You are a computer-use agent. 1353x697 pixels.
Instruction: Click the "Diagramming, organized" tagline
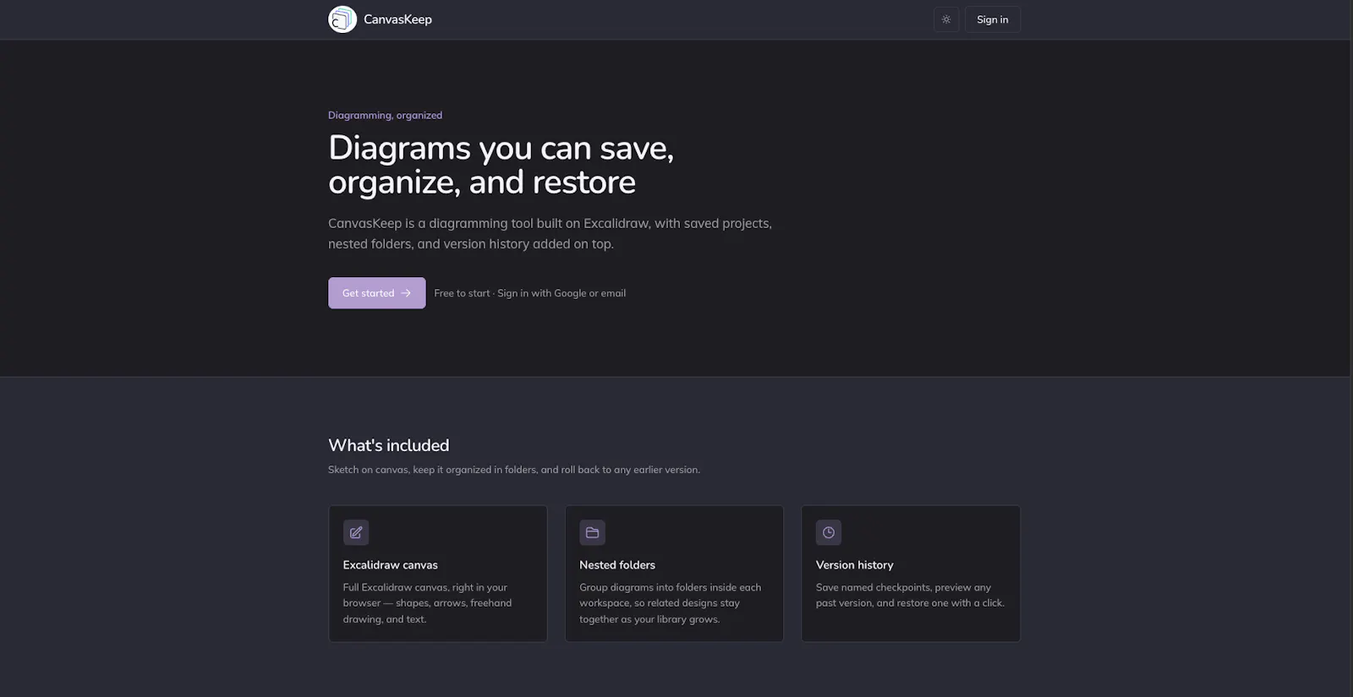386,115
